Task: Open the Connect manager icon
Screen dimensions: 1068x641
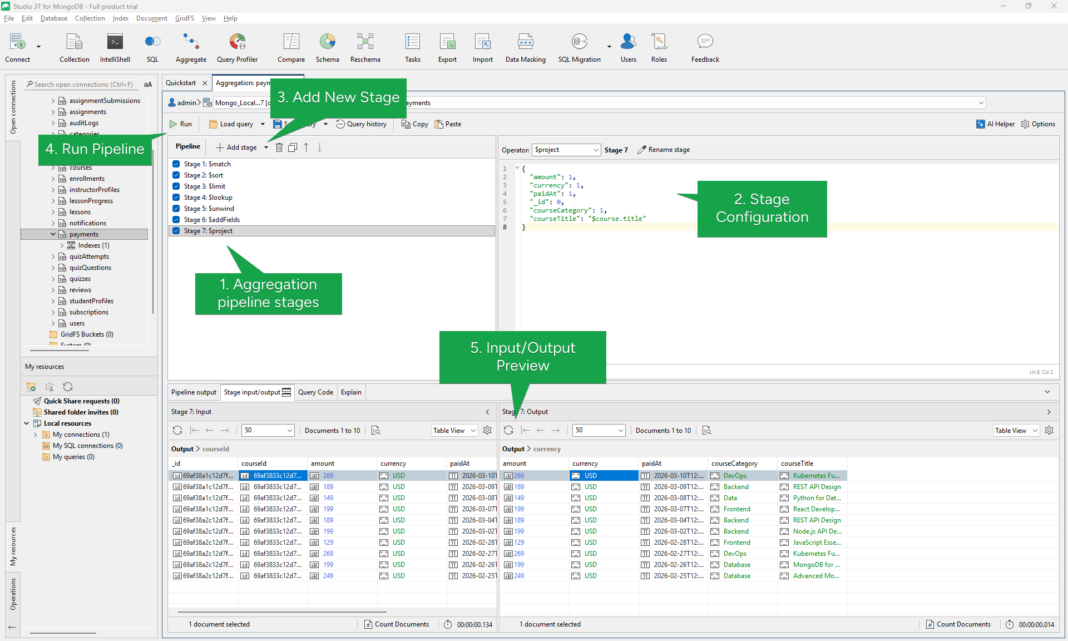Action: click(17, 47)
